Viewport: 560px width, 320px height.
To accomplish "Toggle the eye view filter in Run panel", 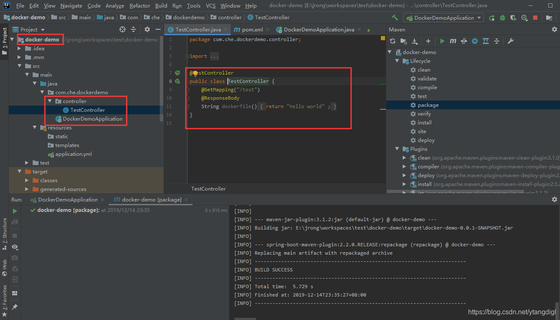I will pos(15,247).
